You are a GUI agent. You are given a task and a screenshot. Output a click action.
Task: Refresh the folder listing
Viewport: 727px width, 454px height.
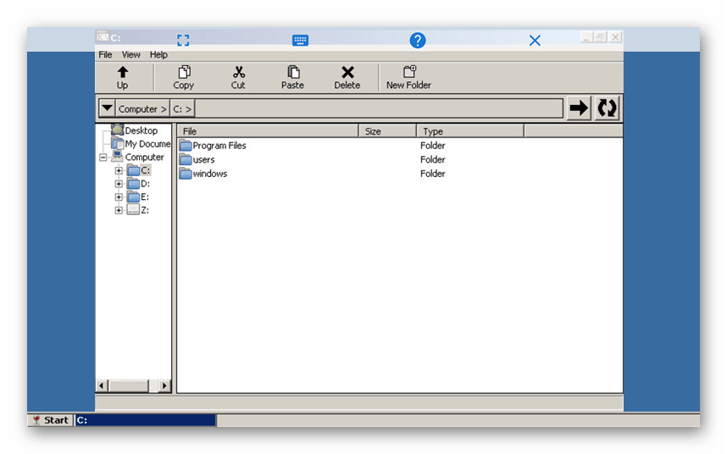[x=607, y=108]
